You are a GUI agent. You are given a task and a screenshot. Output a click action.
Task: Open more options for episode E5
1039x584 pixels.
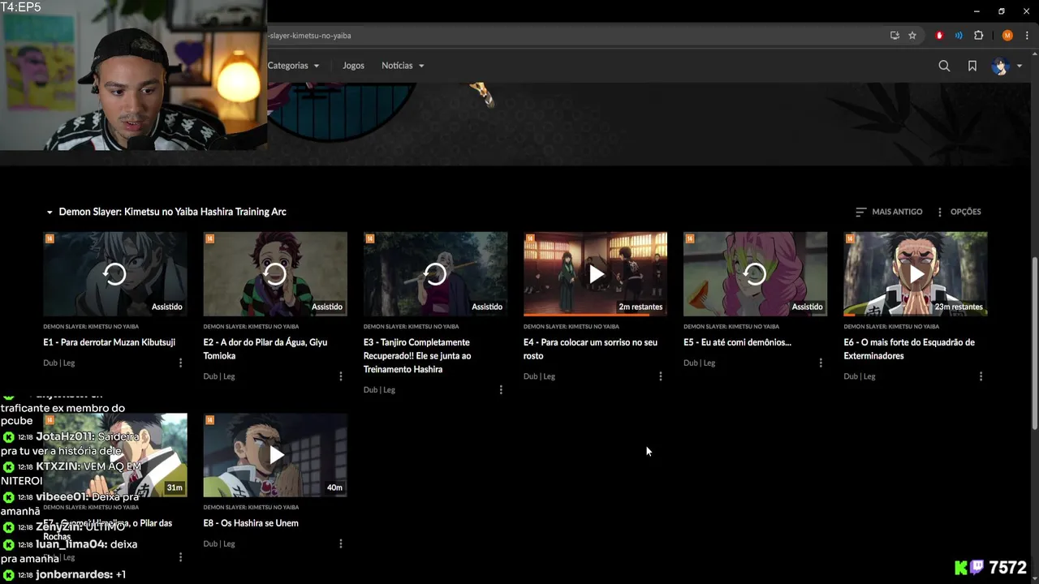pyautogui.click(x=821, y=363)
